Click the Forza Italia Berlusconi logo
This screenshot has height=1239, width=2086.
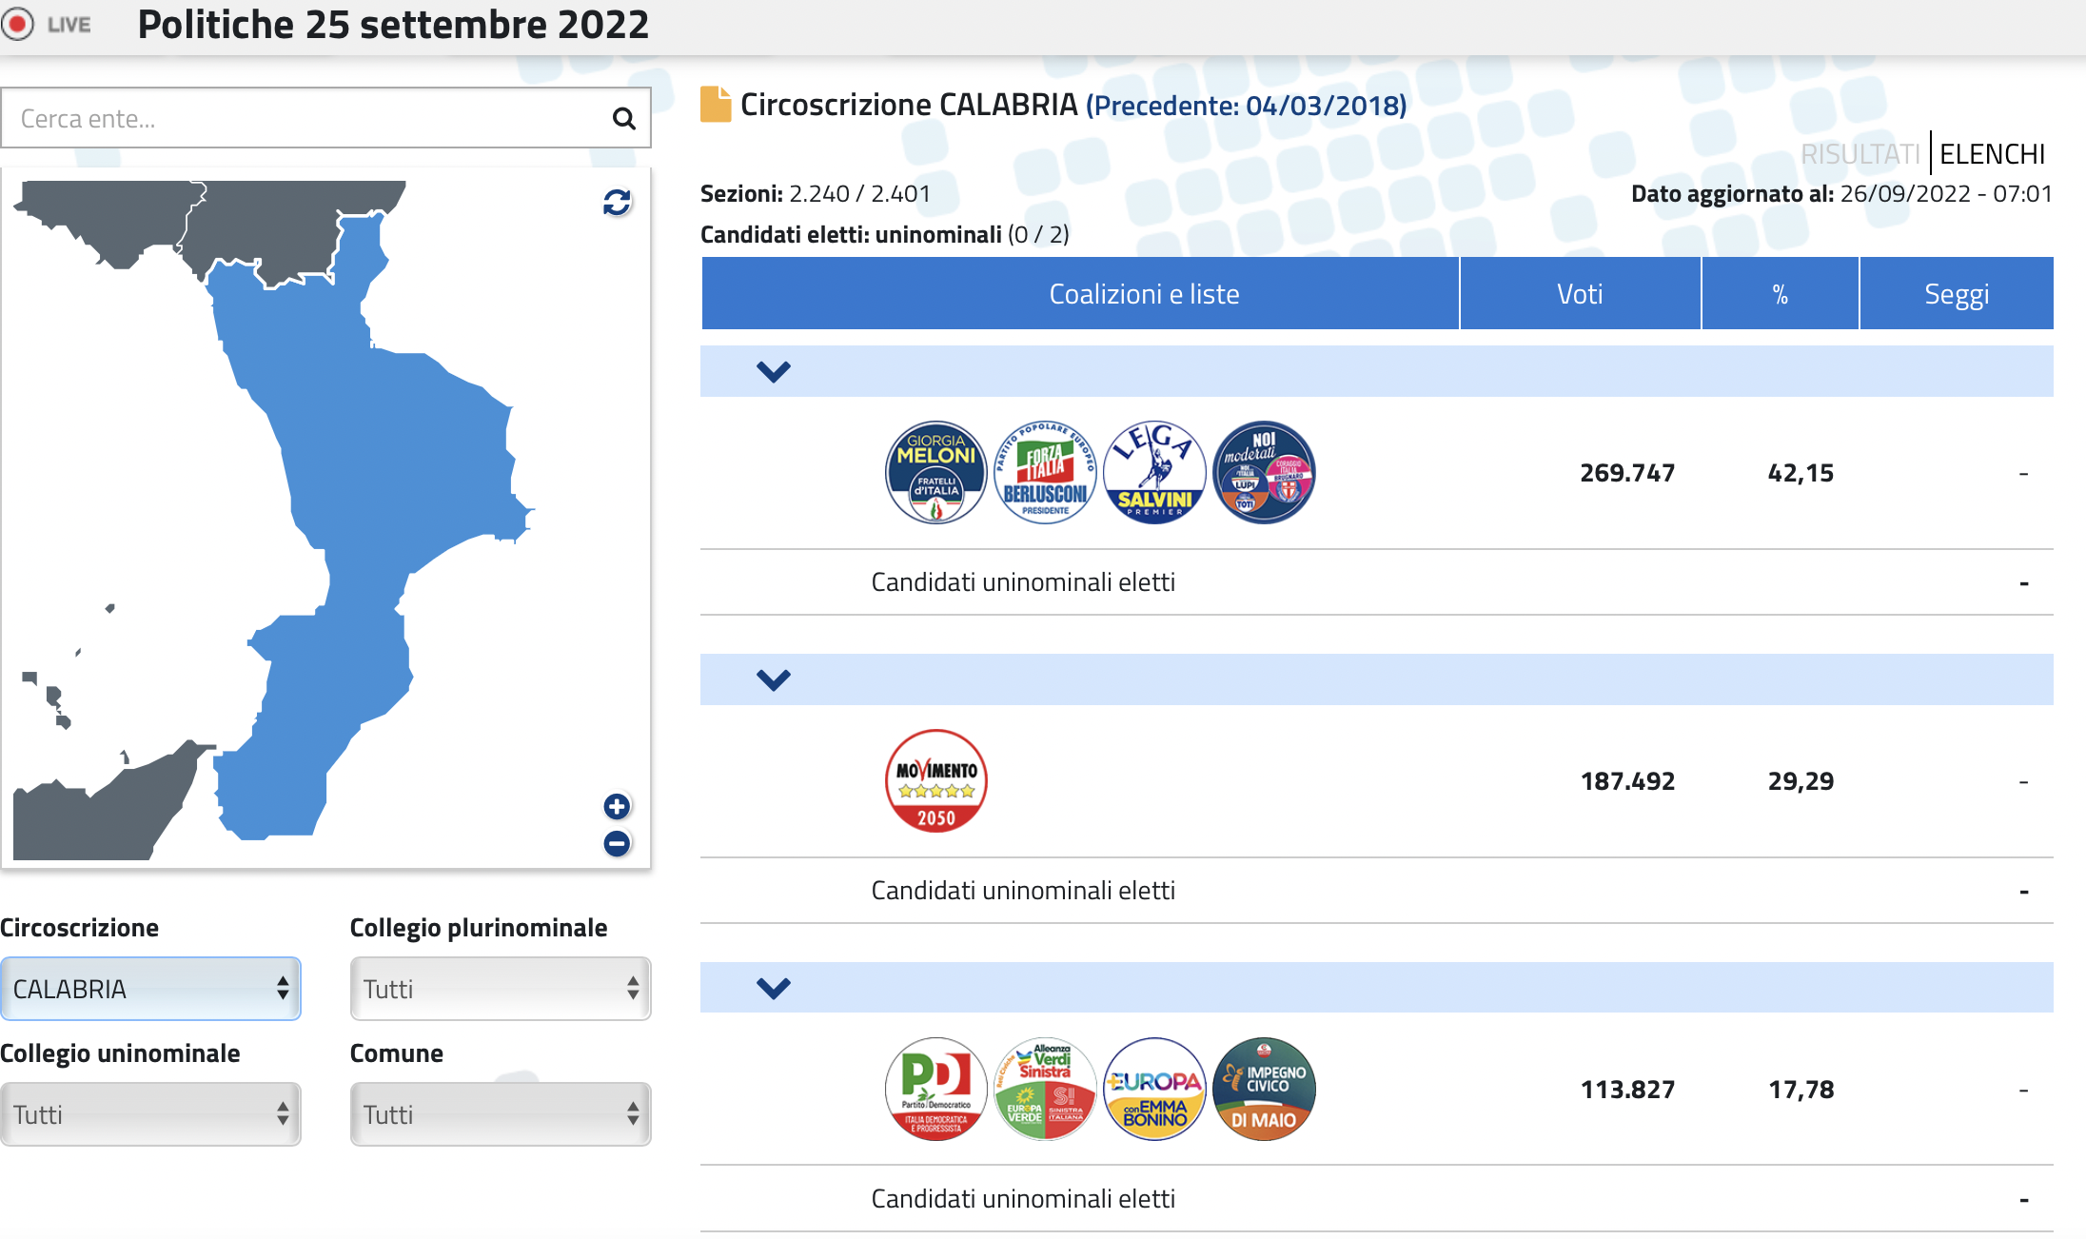pos(1045,473)
